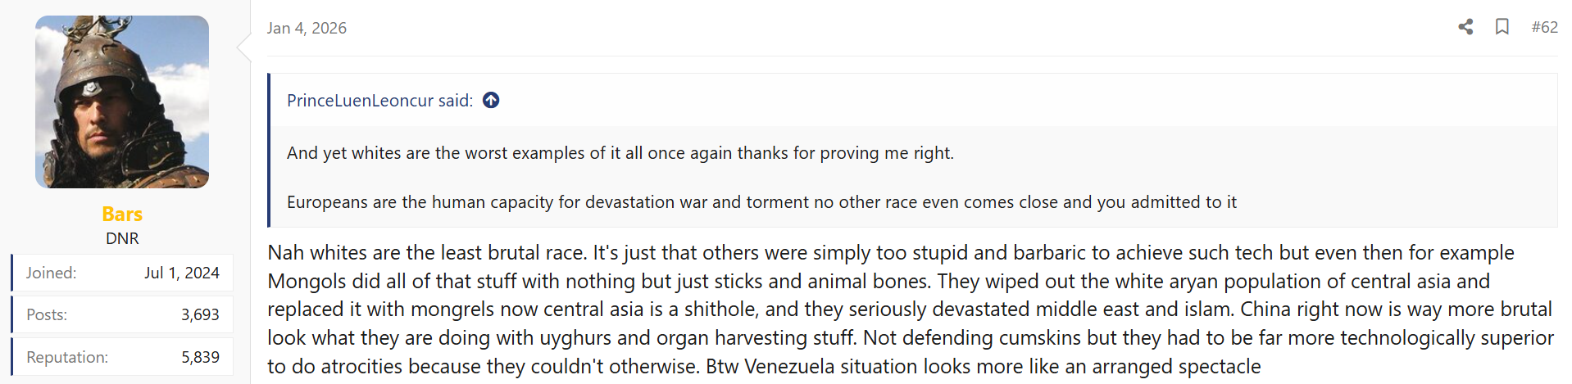The image size is (1572, 384).
Task: Open the Bars username profile link
Action: pos(122,214)
